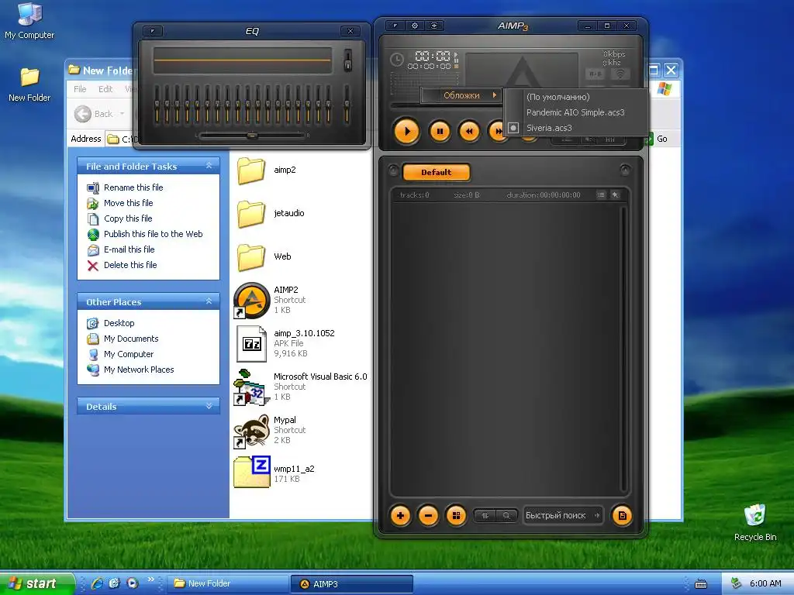Open the Обложки submenu
794x595 pixels.
coord(461,95)
